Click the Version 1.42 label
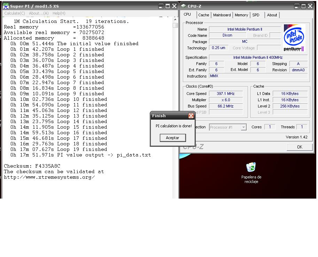Viewport: 318px width, 257px height. (x=296, y=137)
